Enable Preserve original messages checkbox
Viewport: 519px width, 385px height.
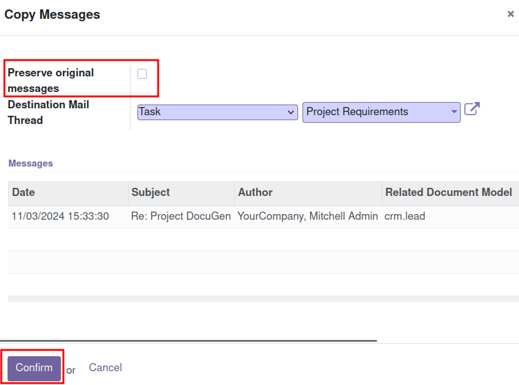click(x=142, y=74)
